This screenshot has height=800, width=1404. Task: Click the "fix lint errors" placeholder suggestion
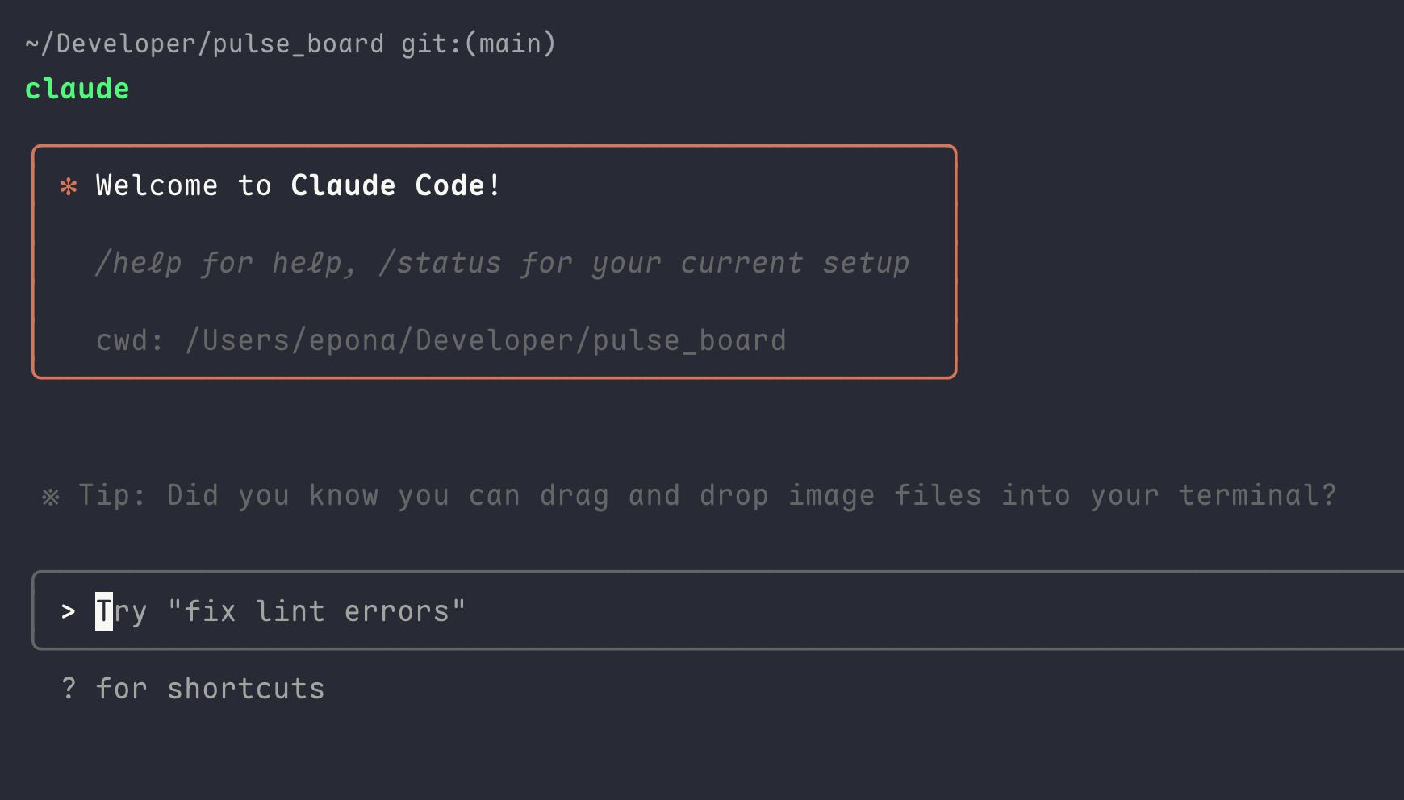click(316, 611)
